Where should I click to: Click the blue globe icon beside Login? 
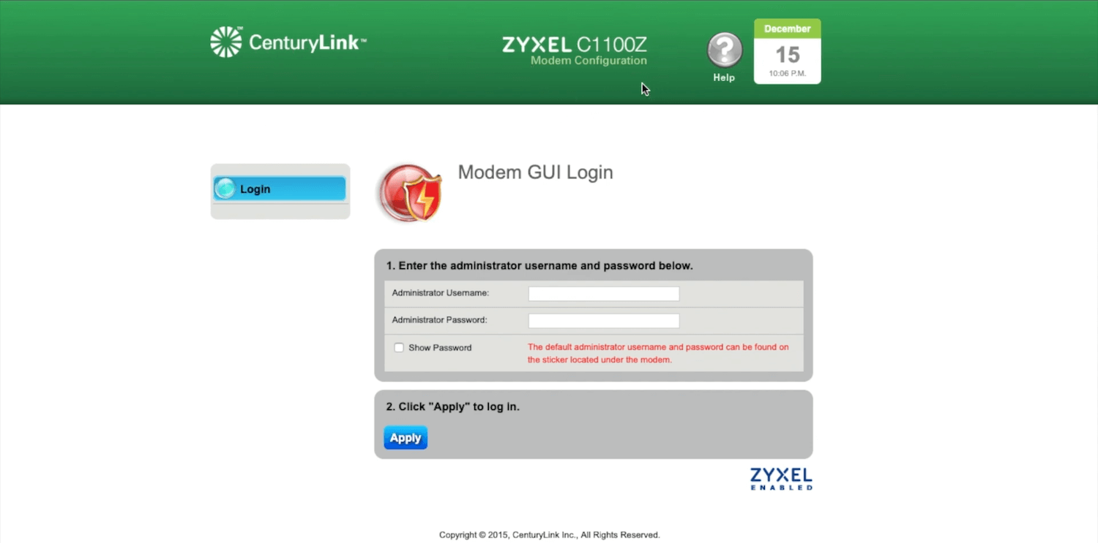pyautogui.click(x=225, y=189)
